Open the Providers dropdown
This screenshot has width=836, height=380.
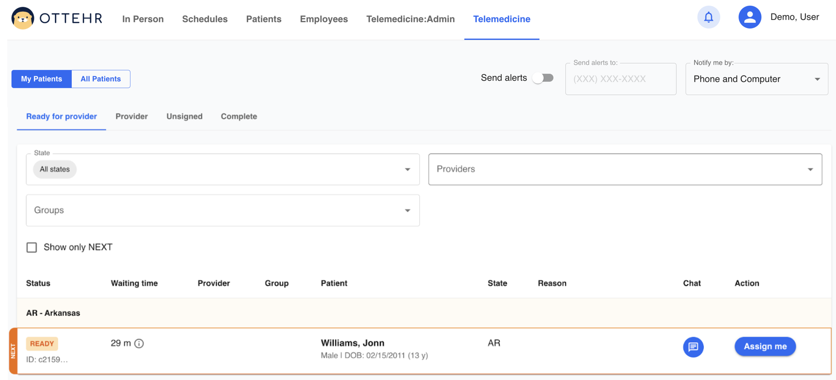coord(810,170)
